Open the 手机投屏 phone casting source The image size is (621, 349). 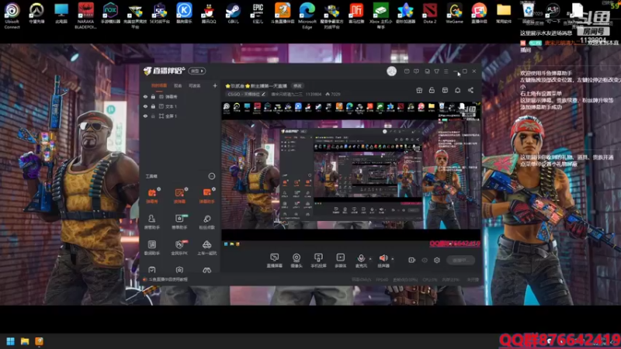[x=318, y=261]
